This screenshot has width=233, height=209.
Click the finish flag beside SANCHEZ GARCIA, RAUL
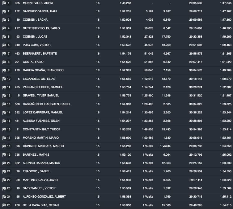pyautogui.click(x=4, y=11)
